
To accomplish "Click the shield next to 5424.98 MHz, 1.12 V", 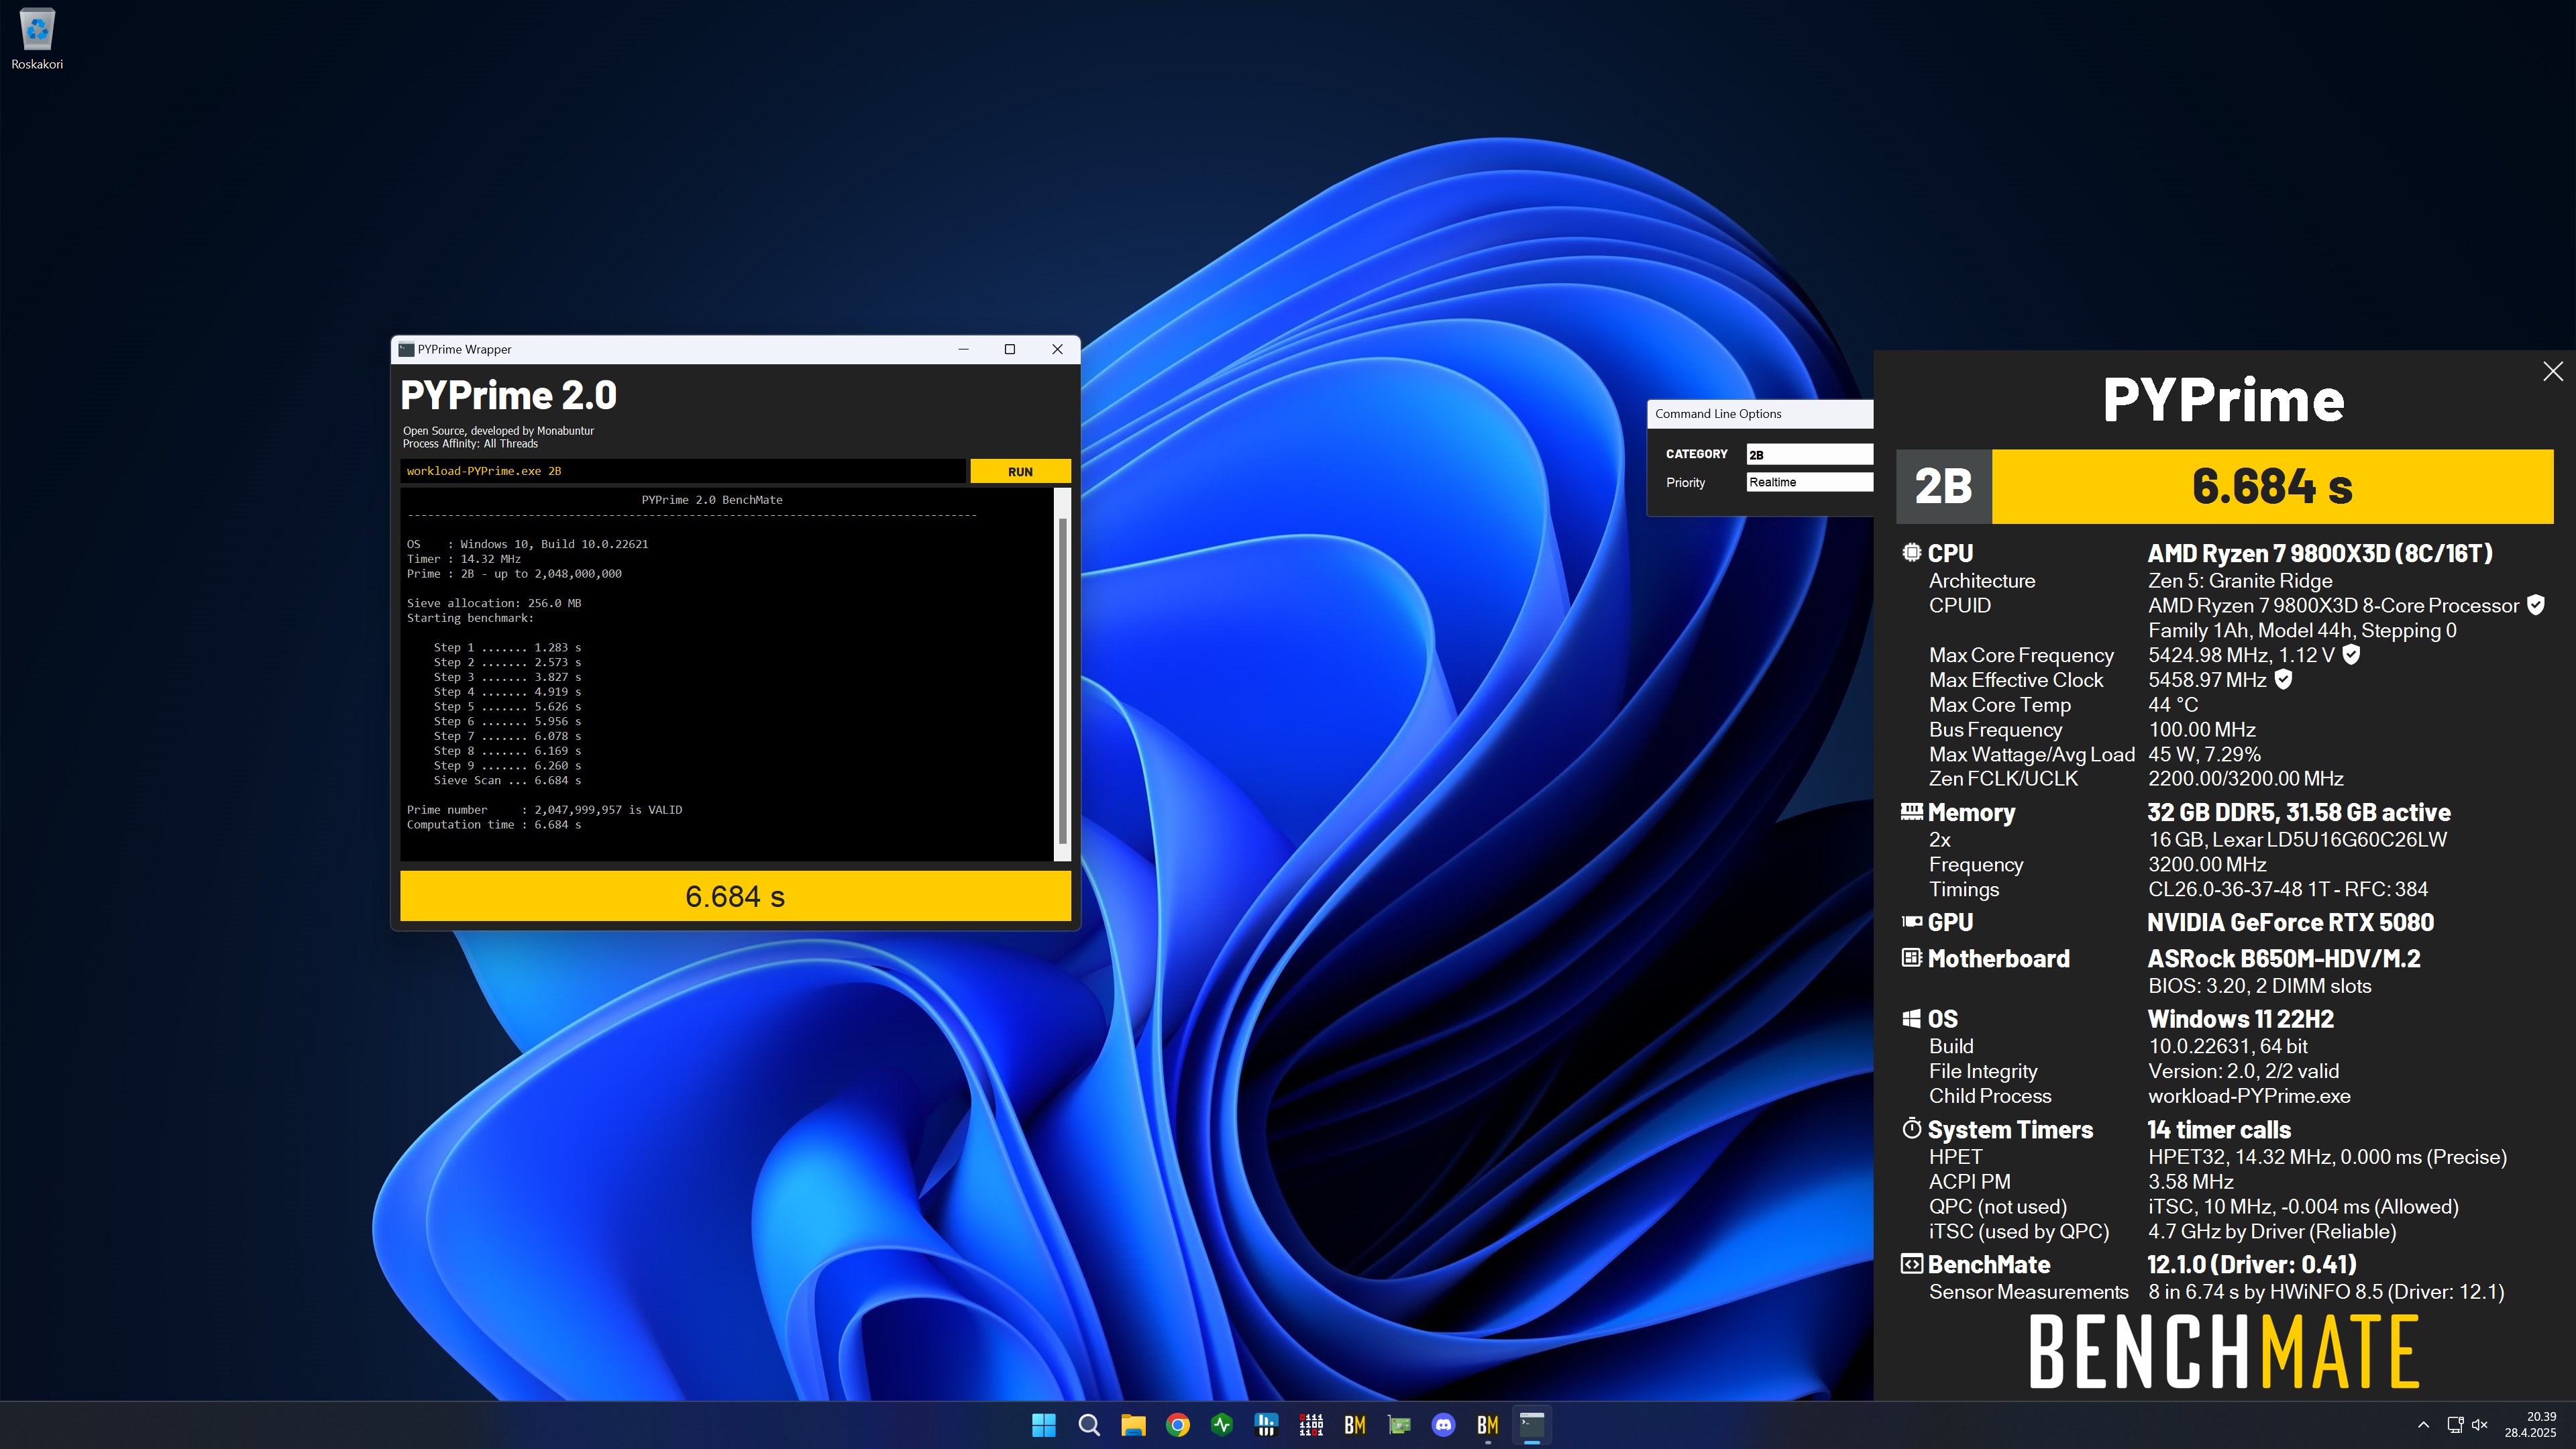I will tap(2351, 654).
